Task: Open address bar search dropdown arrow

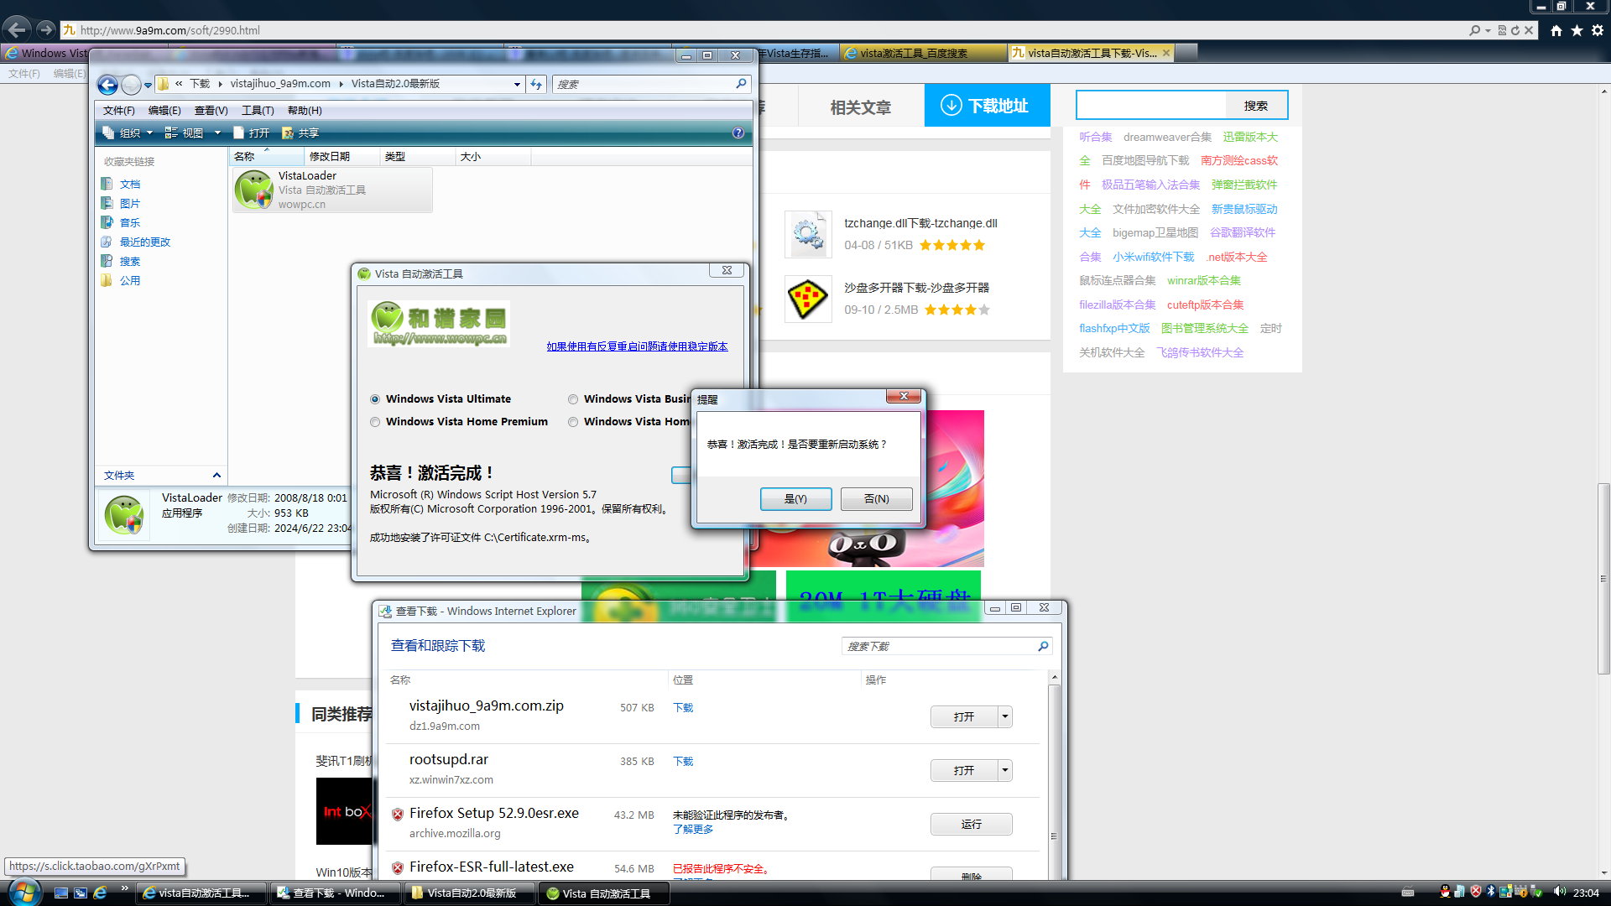Action: click(x=1488, y=30)
